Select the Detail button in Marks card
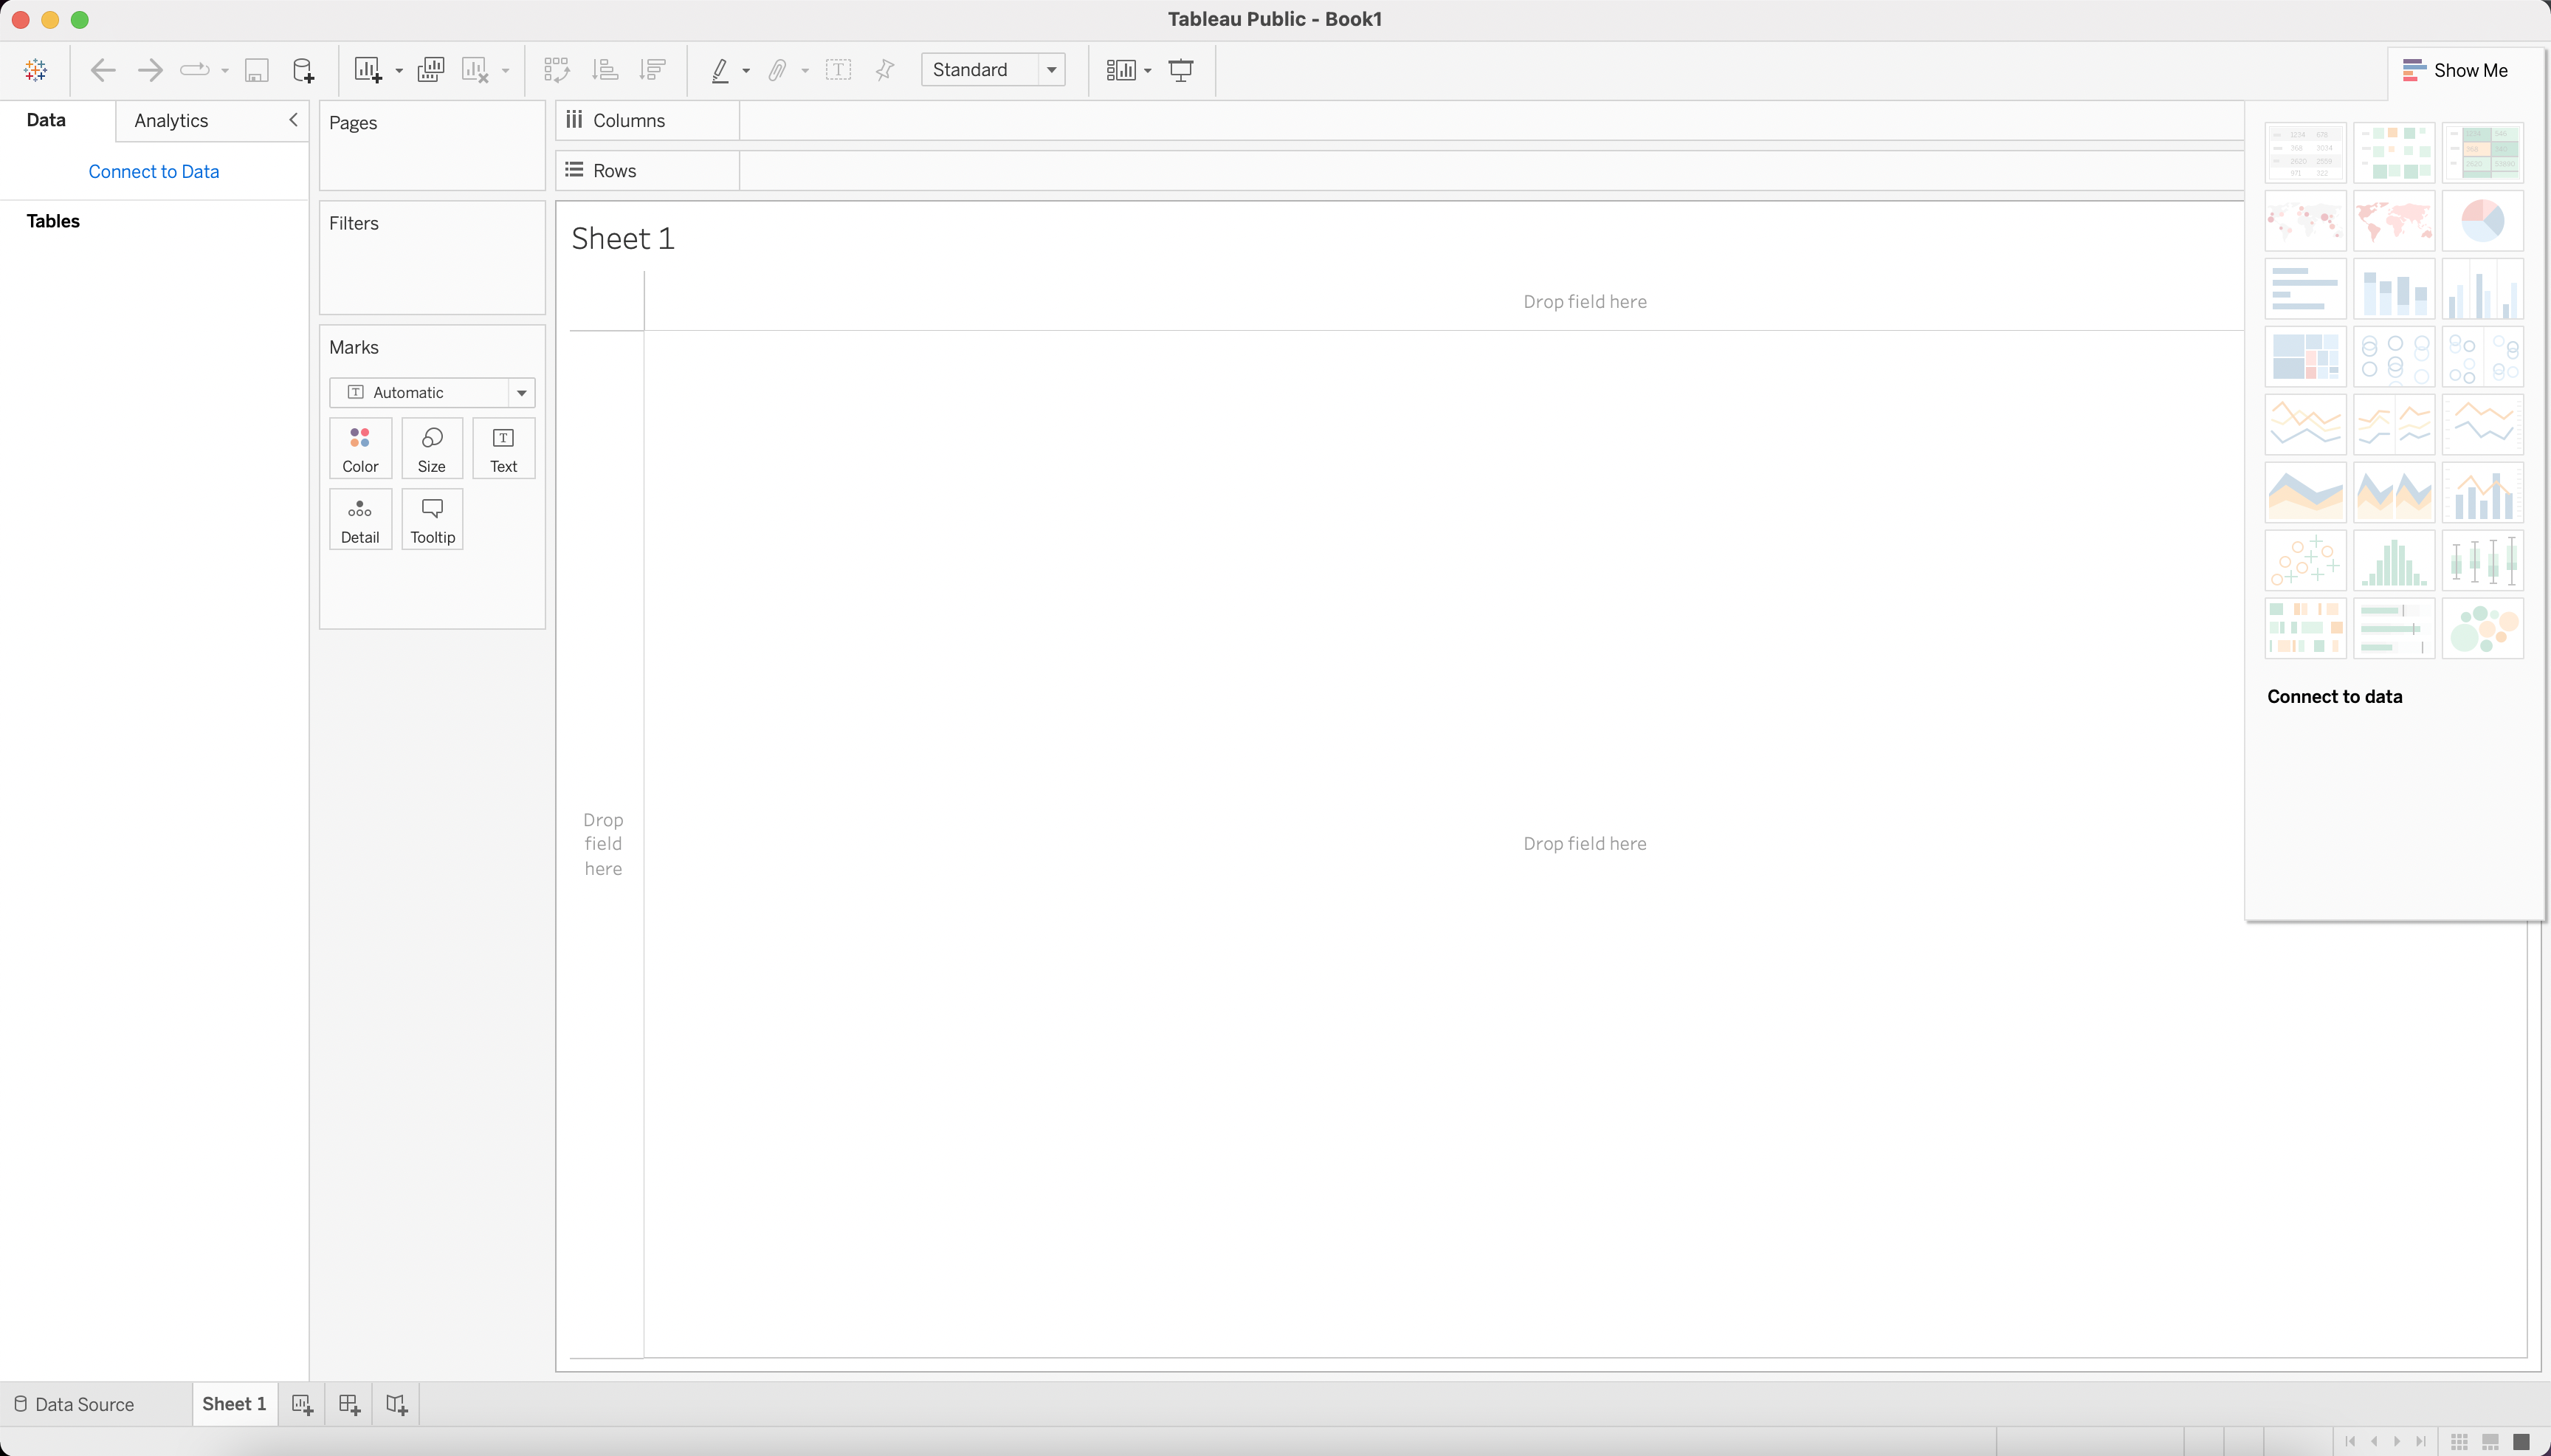This screenshot has height=1456, width=2551. 360,518
